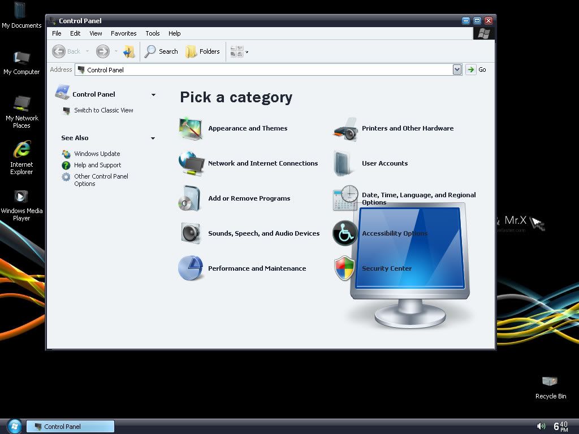Click the Printers and Other Hardware link
Screen dimensions: 579x434
tap(408, 128)
